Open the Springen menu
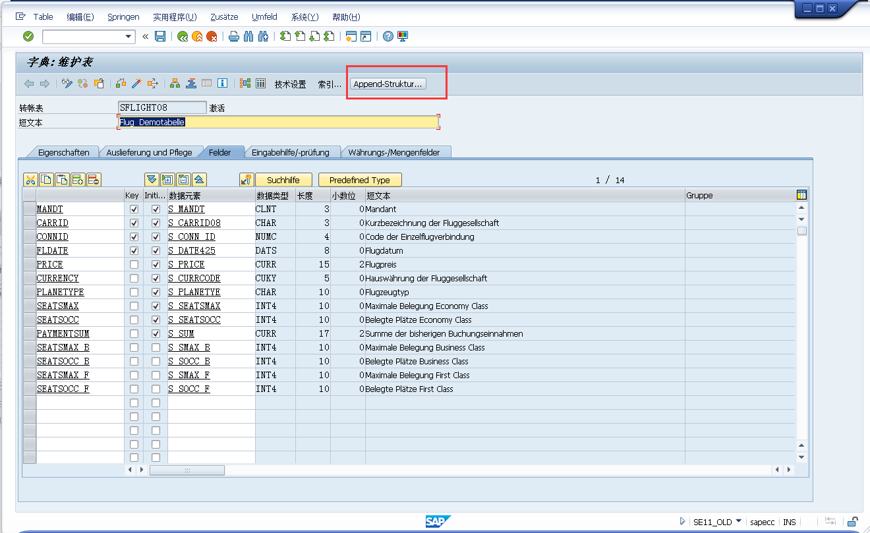The height and width of the screenshot is (533, 870). [123, 16]
